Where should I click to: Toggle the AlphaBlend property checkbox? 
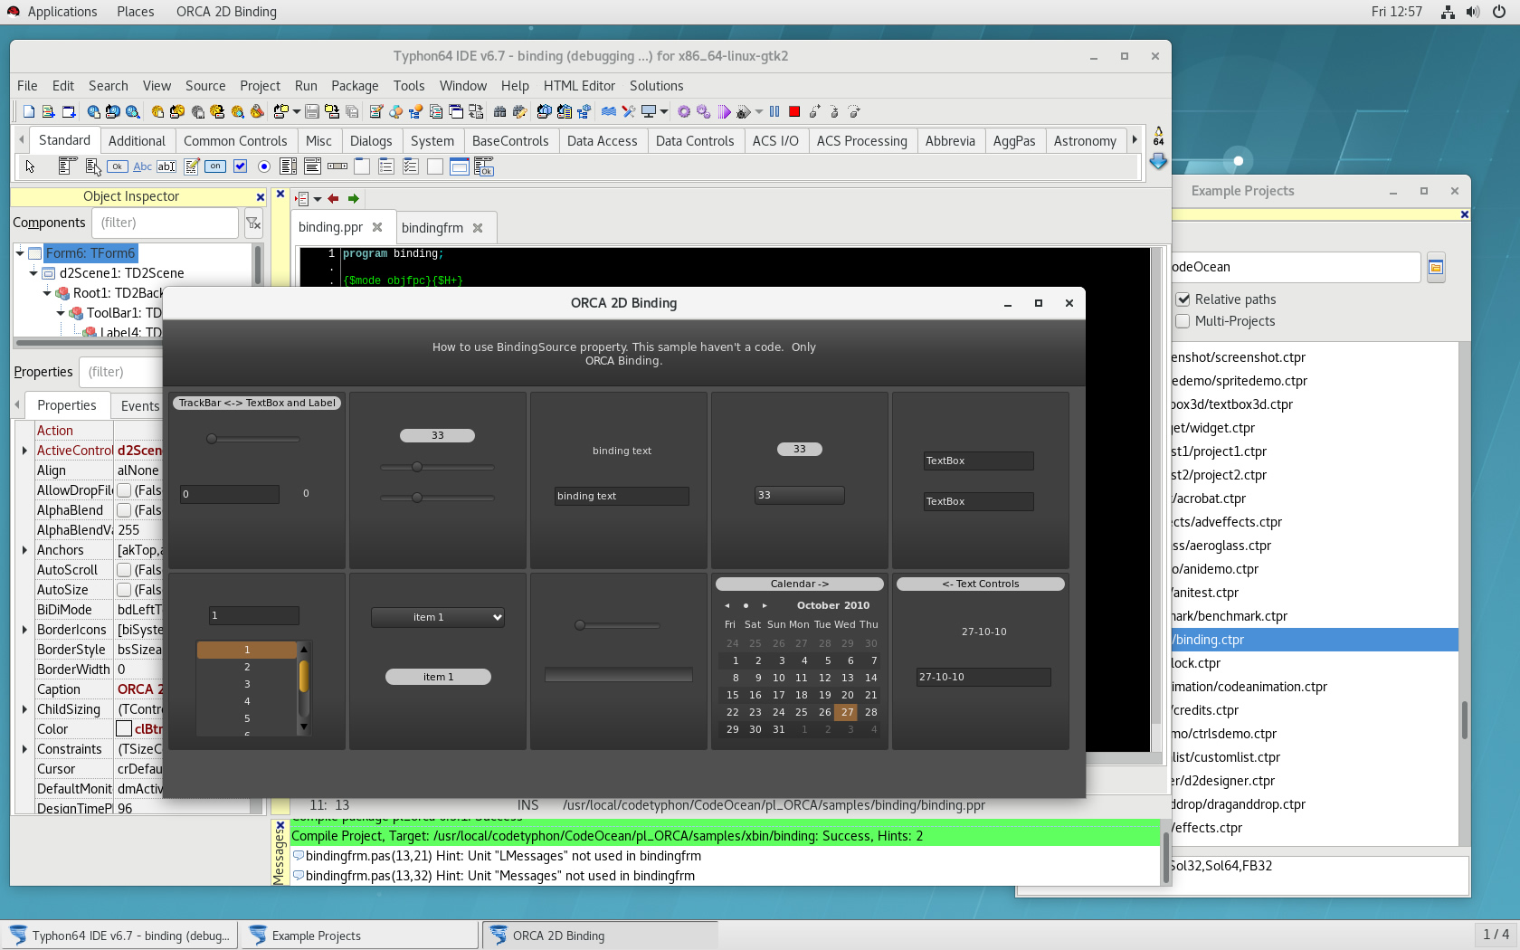(124, 510)
